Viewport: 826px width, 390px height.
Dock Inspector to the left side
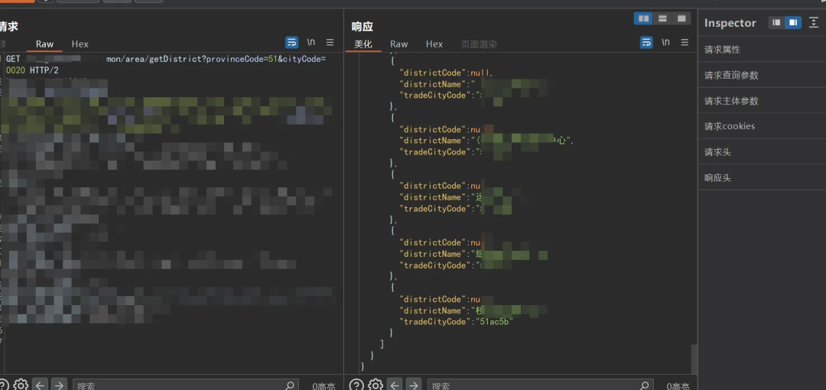click(x=776, y=23)
